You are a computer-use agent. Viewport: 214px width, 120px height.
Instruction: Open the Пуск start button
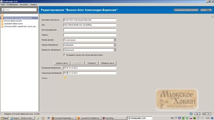tap(4, 118)
